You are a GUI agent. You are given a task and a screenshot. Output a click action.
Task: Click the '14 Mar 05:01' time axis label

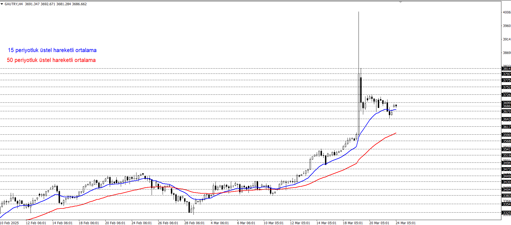[326, 223]
